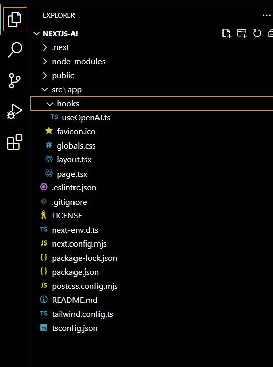Click TS icon beside tailwind.config.ts

point(44,313)
